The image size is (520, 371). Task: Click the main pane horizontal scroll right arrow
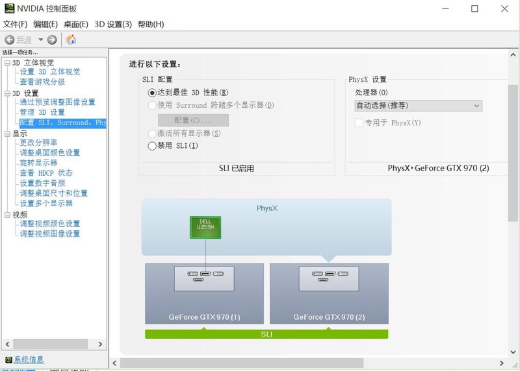[x=502, y=363]
